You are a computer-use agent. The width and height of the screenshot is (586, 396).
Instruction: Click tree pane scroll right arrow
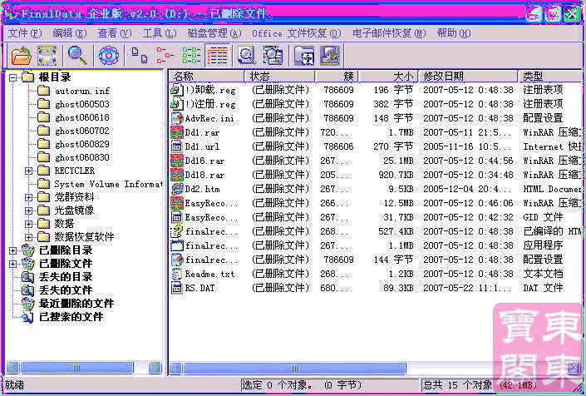pyautogui.click(x=155, y=368)
